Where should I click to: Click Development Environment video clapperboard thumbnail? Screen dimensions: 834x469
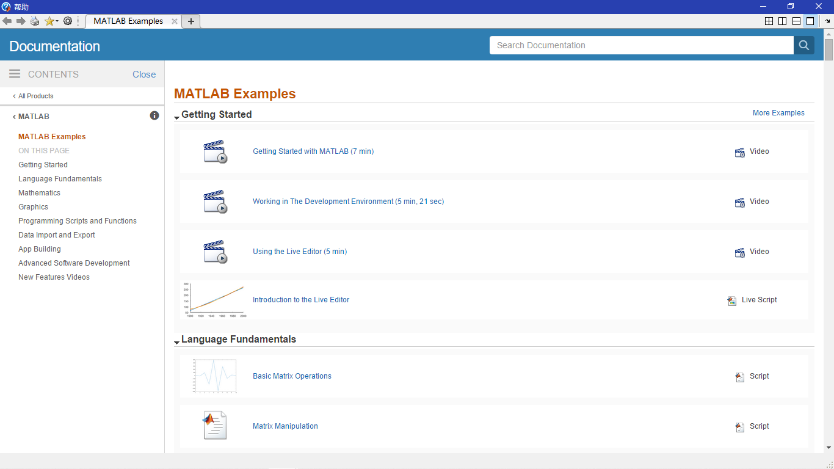[x=215, y=202]
